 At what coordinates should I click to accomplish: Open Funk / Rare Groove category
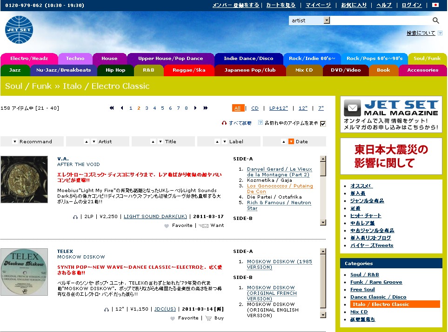coord(376,282)
